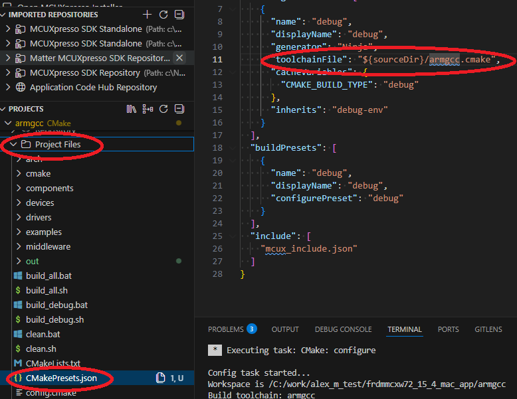Click "mcux_include.json" on line 26
Image resolution: width=517 pixels, height=399 pixels.
309,248
